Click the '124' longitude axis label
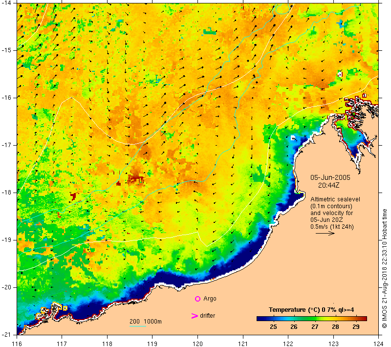The image size is (391, 347). 378,344
